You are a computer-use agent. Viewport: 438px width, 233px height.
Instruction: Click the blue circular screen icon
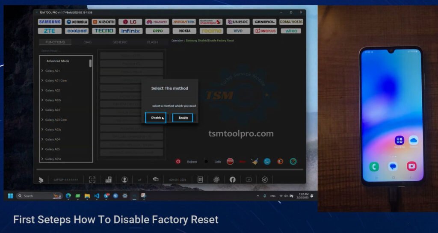pyautogui.click(x=267, y=161)
